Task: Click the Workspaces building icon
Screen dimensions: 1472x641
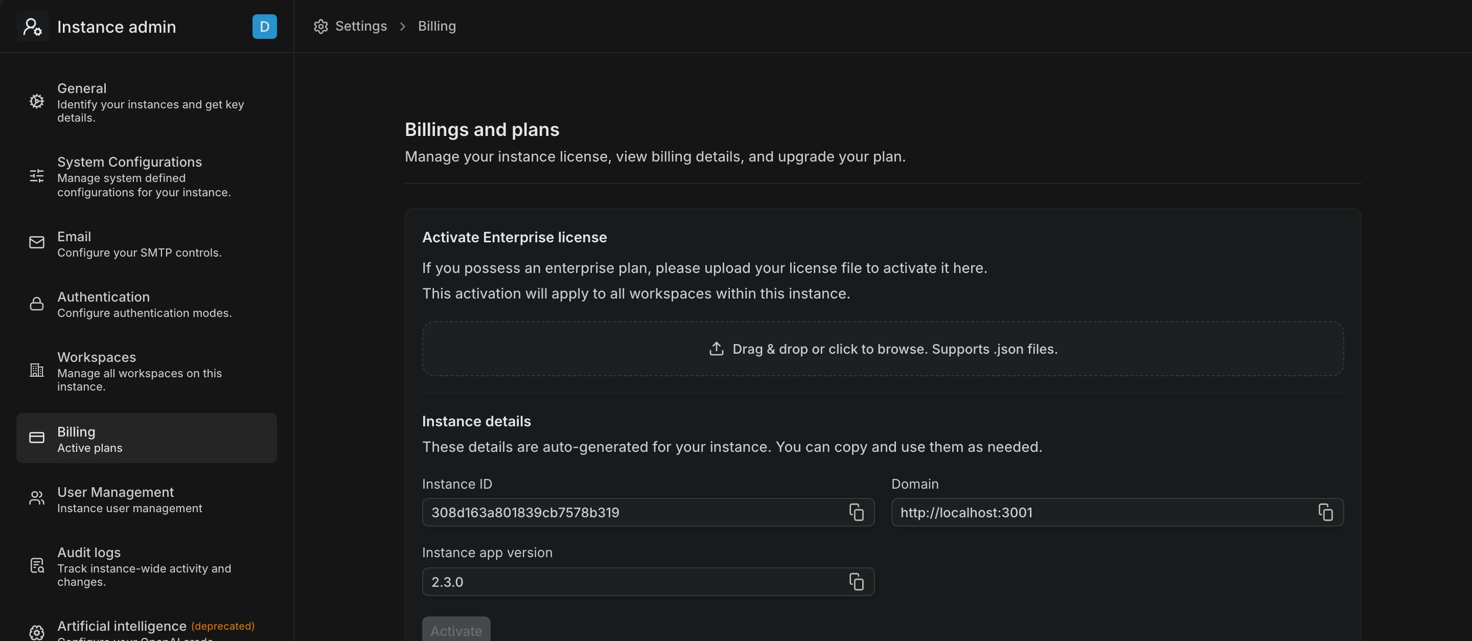Action: coord(37,370)
